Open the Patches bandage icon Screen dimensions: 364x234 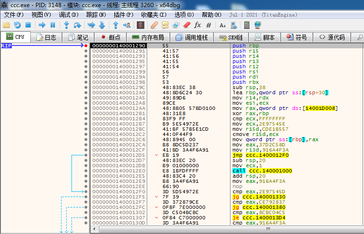(x=154, y=25)
